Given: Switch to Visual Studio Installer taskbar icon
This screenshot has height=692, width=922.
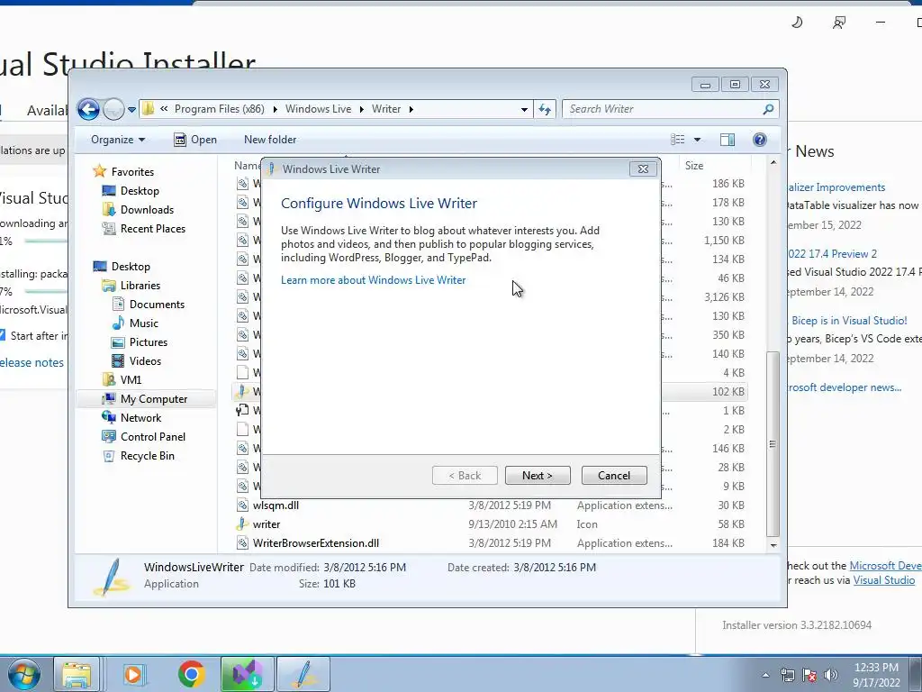Looking at the screenshot, I should (247, 674).
